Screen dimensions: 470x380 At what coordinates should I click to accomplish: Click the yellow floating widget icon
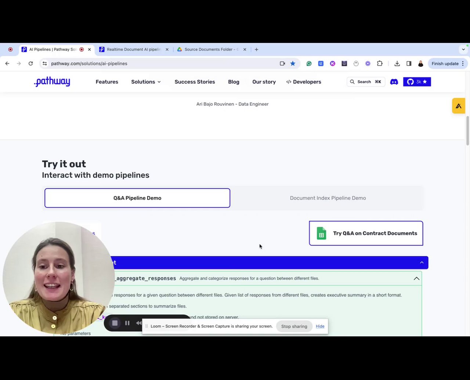pos(459,106)
